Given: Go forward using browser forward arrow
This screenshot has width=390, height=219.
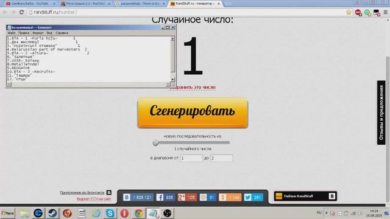Looking at the screenshot, I should coord(13,12).
